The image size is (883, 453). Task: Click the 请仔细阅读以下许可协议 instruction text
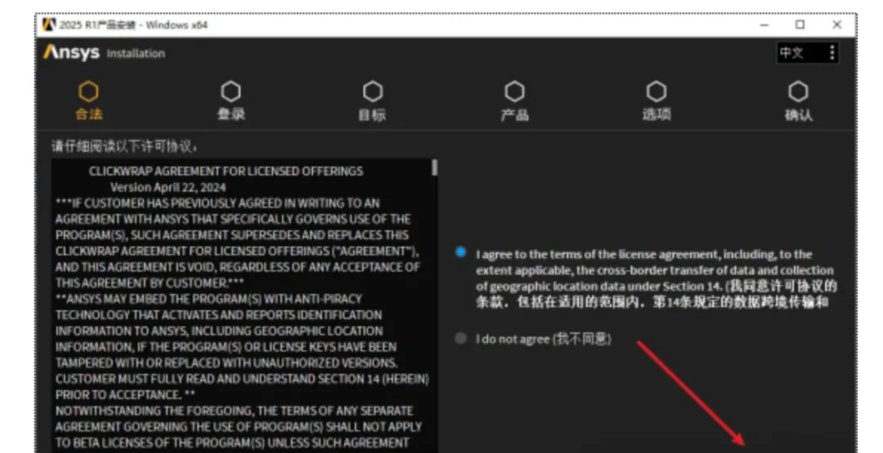[x=124, y=147]
